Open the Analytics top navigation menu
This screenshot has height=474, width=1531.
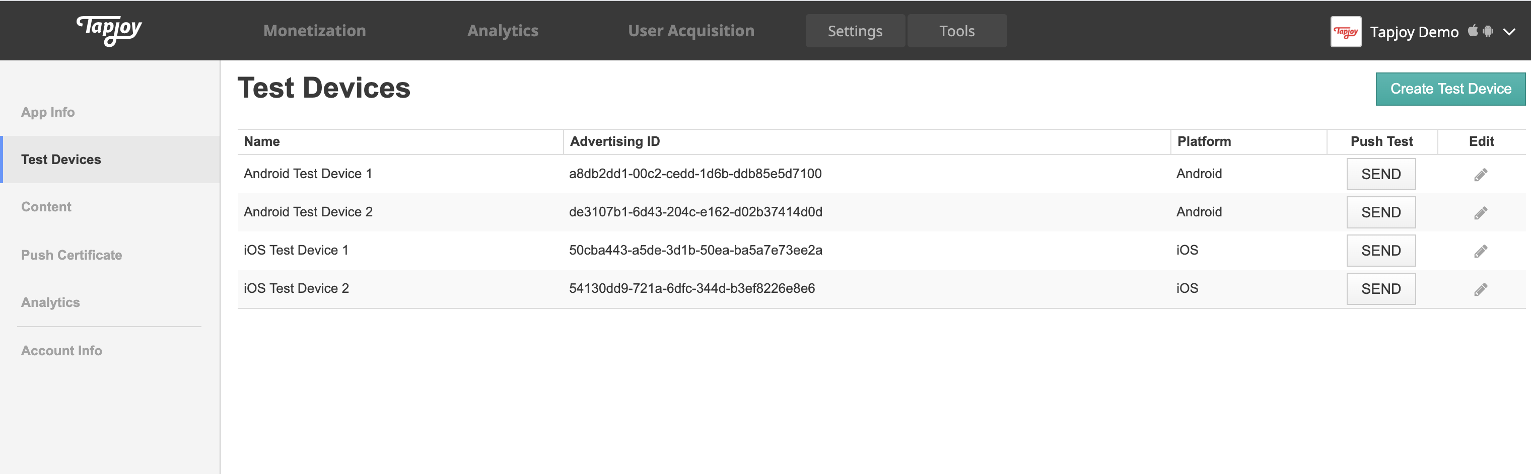click(x=502, y=31)
